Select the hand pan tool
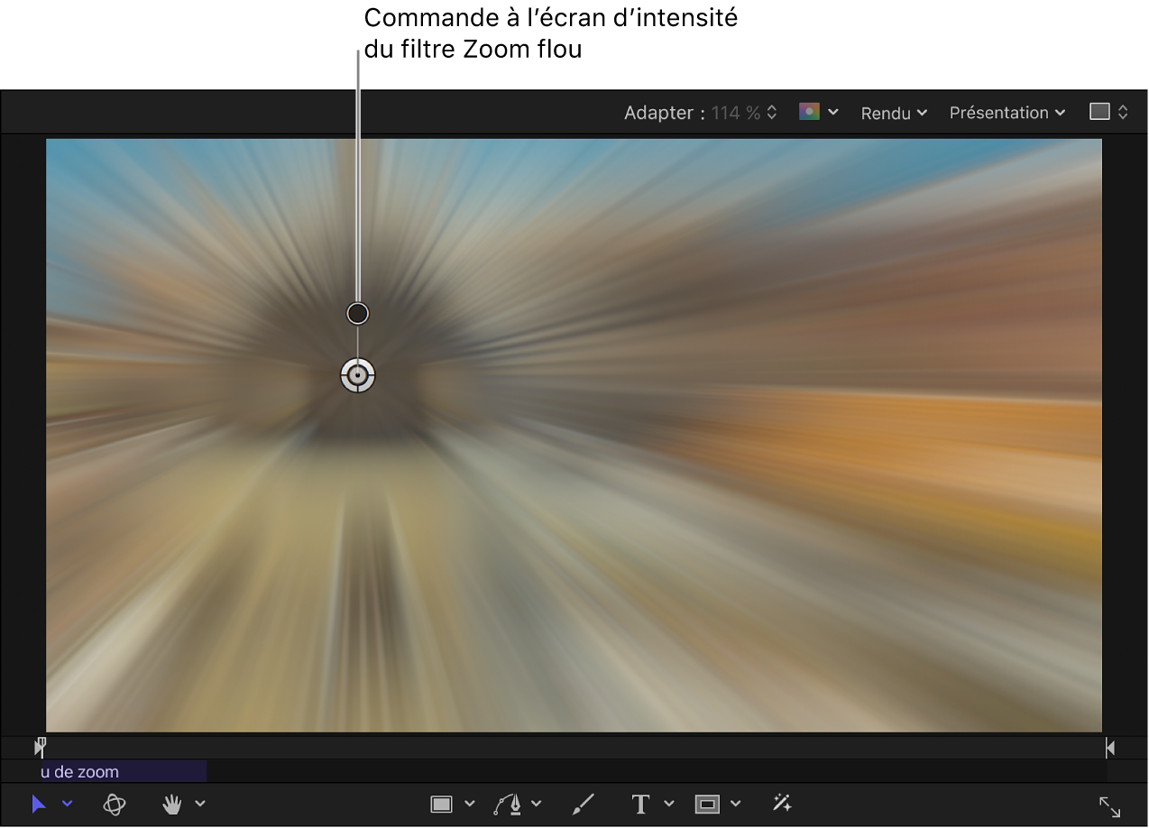 [170, 803]
